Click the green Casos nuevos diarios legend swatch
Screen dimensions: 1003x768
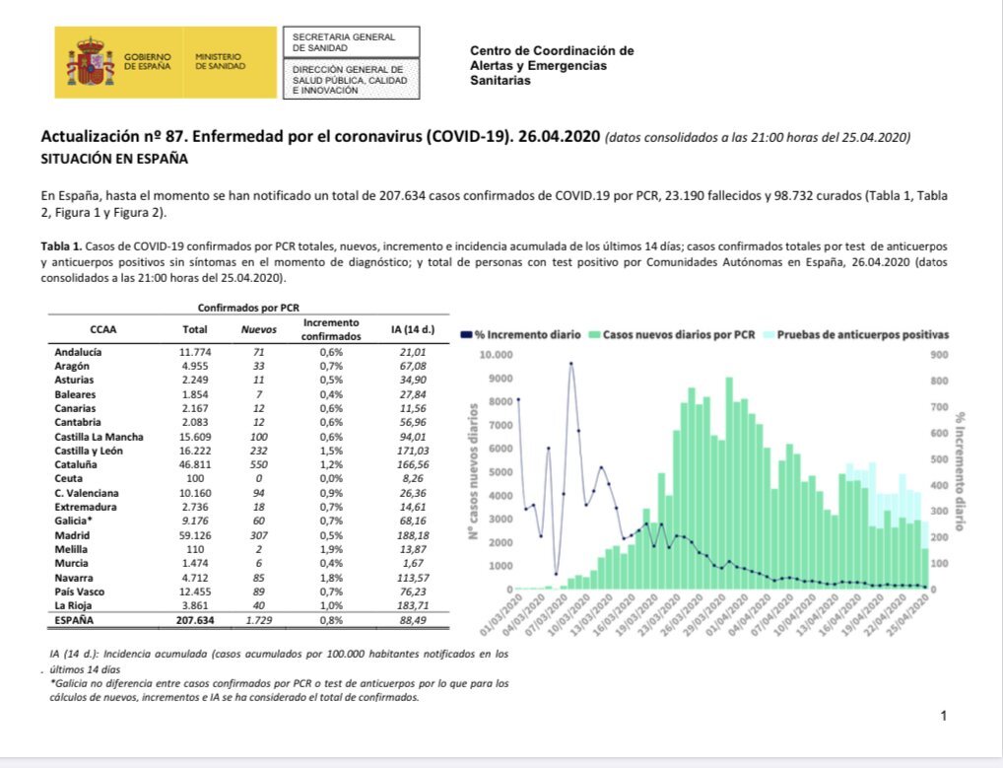(594, 334)
